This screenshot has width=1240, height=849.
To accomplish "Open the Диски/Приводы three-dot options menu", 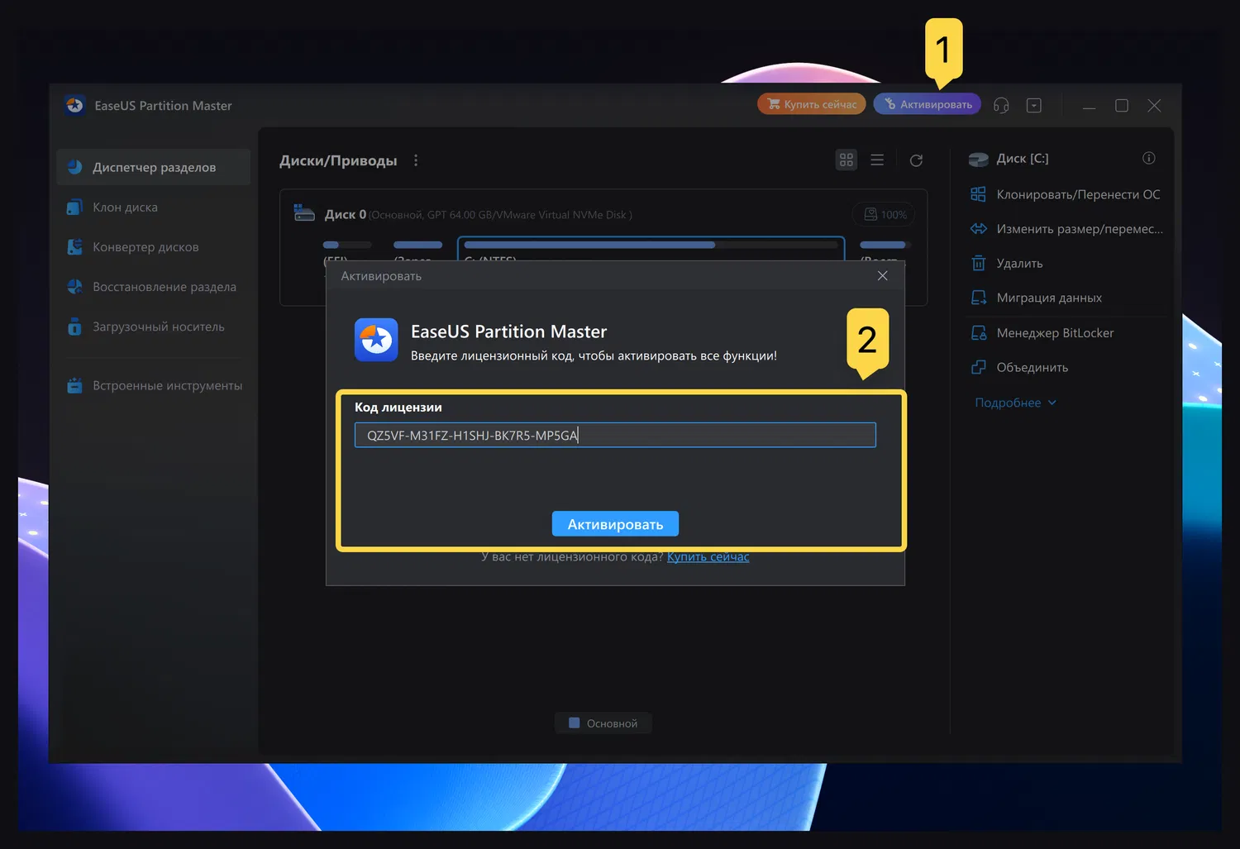I will click(x=416, y=160).
